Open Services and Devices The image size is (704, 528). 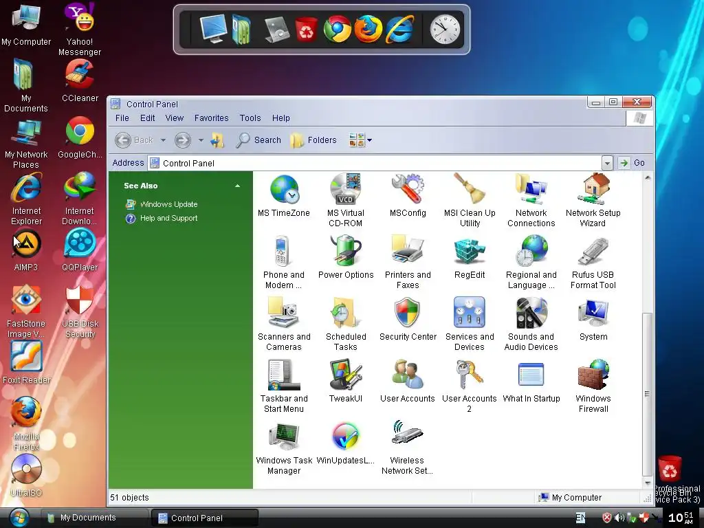(470, 324)
